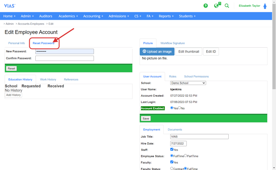Go to Admin breadcrumb link
276x170 pixels.
[10, 24]
